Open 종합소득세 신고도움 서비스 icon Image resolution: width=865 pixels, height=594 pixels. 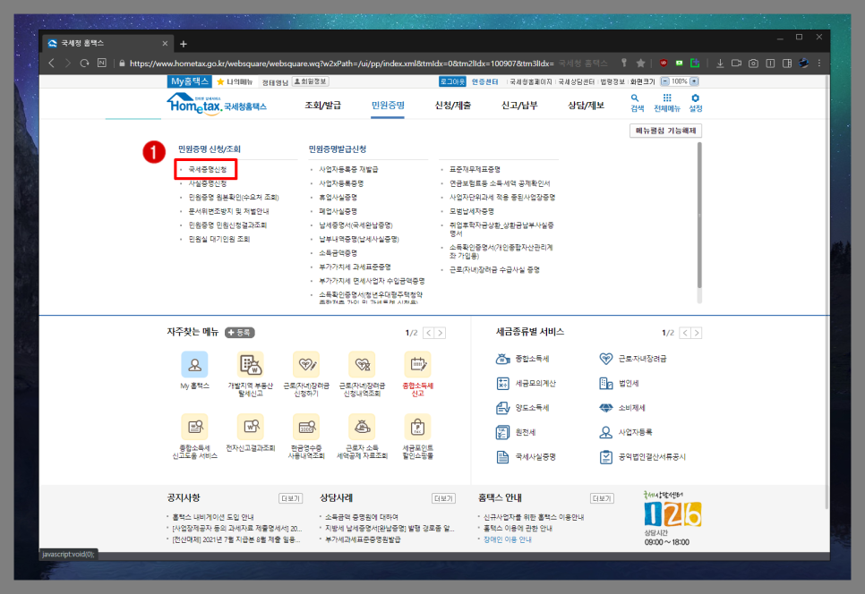point(194,427)
